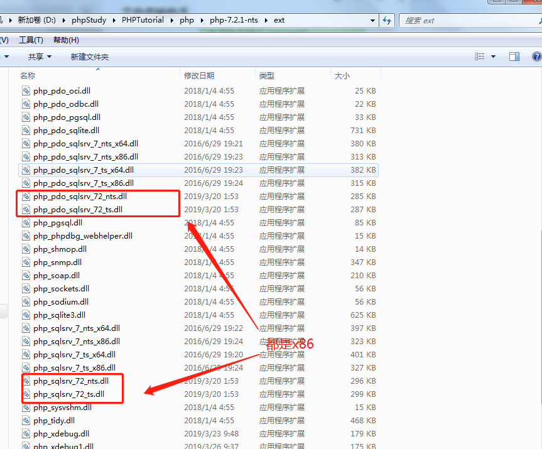Click the 731 KB size value
Screen dimensions: 542x449
click(363, 131)
